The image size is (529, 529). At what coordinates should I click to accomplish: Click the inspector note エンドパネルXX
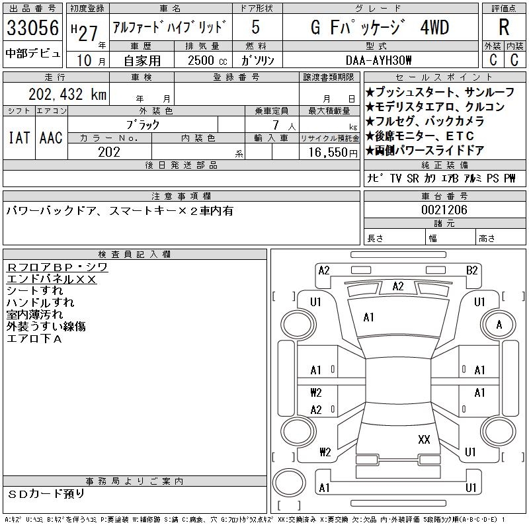(52, 279)
